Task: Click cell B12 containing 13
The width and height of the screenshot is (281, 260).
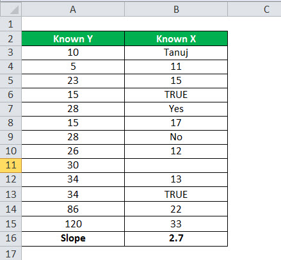Action: 176,179
